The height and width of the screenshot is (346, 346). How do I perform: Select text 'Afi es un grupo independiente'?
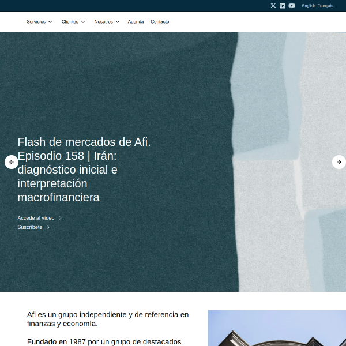coord(77,315)
